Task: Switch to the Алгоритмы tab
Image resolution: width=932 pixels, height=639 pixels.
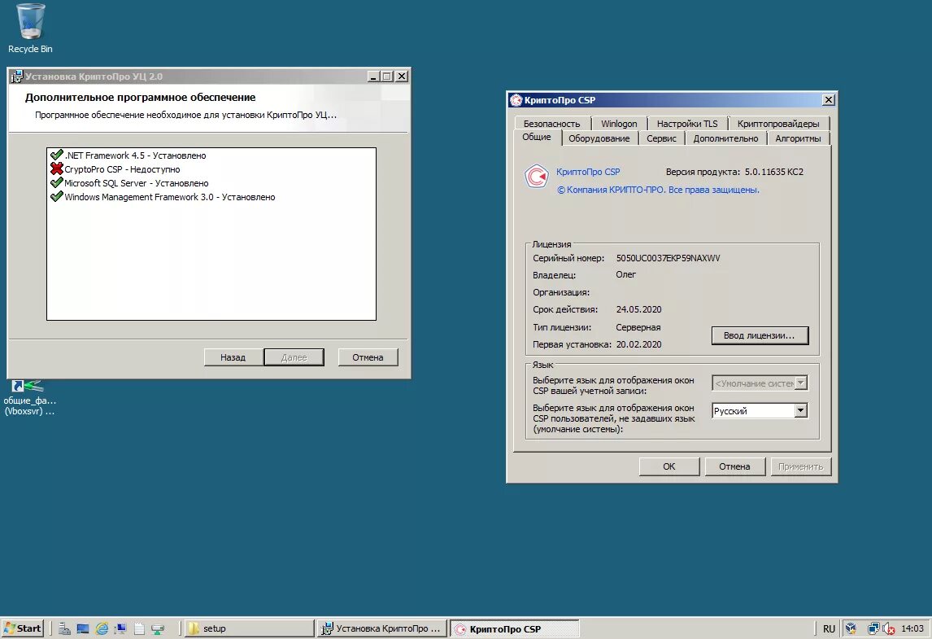Action: point(798,138)
